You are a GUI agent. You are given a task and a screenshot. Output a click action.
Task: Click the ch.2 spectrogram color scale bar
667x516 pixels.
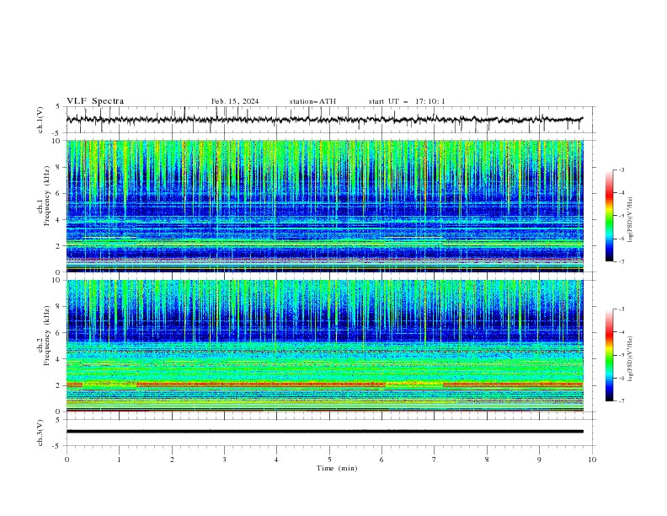[609, 355]
